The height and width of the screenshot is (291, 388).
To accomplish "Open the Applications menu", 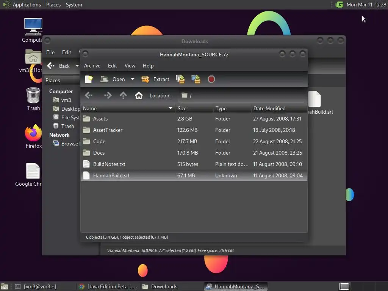I will [x=27, y=5].
